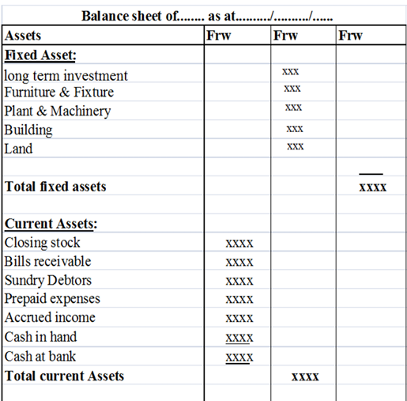
Task: Select the Total current Assets xxxx value
Action: [305, 376]
